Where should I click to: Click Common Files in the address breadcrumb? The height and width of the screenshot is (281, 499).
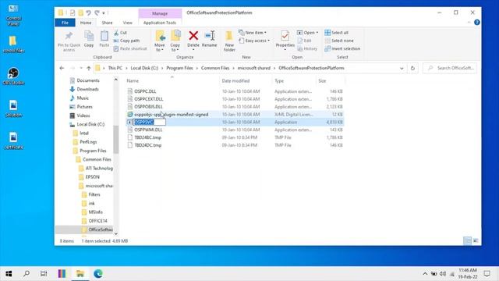click(x=215, y=68)
